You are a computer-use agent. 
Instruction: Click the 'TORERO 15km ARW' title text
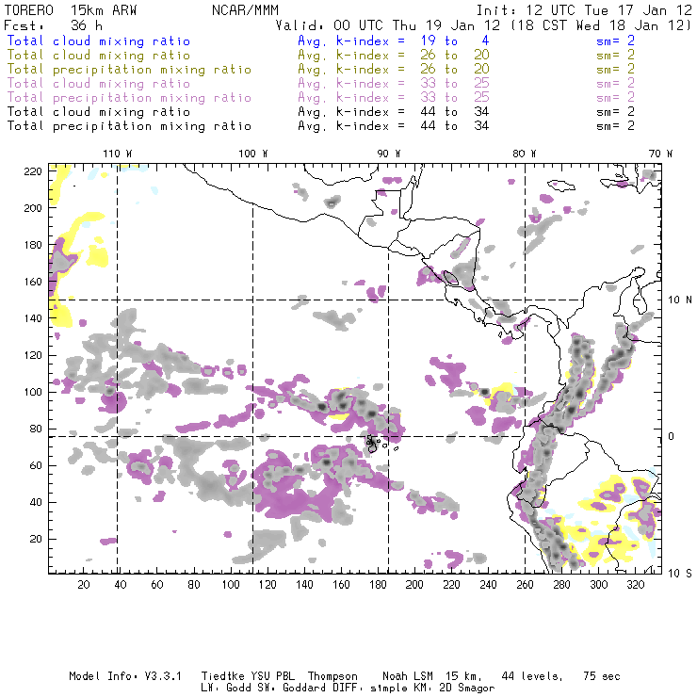(71, 10)
